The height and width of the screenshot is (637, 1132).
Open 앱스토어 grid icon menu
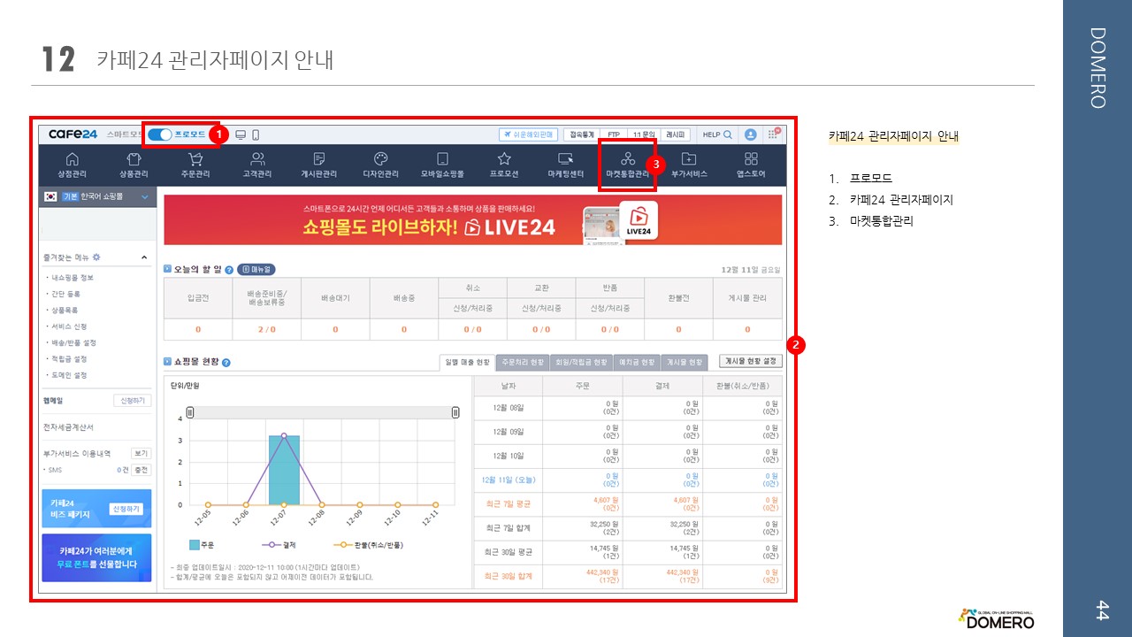click(x=751, y=165)
